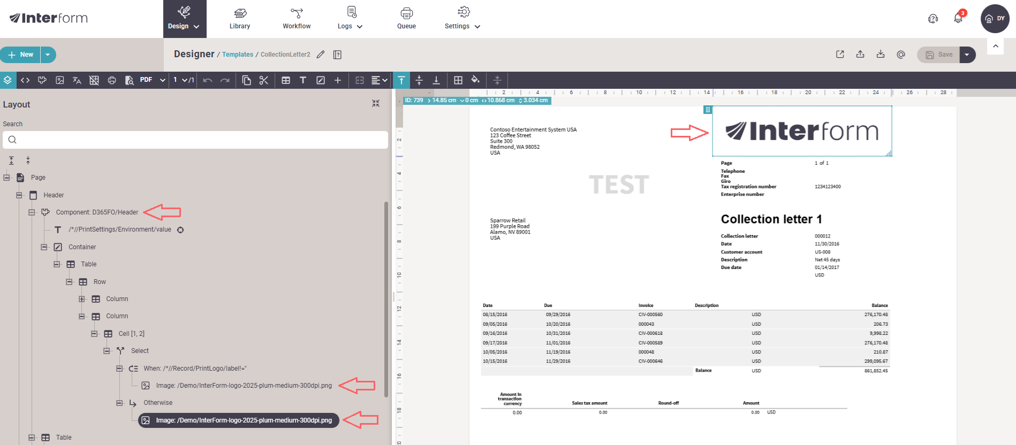Click the Layout search input field
Viewport: 1016px width, 445px height.
click(195, 140)
